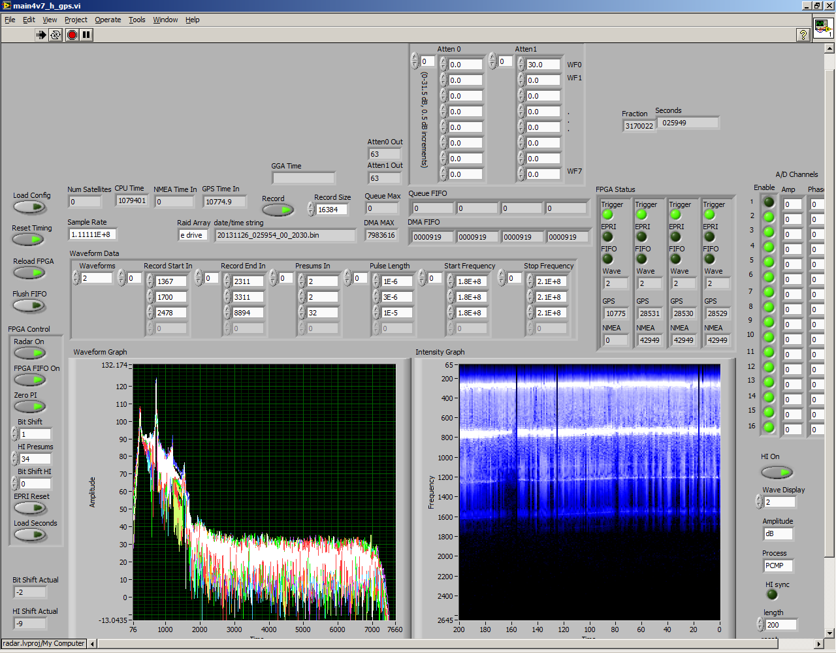The width and height of the screenshot is (836, 653).
Task: Open the Raid Array e drive selector
Action: [x=193, y=235]
